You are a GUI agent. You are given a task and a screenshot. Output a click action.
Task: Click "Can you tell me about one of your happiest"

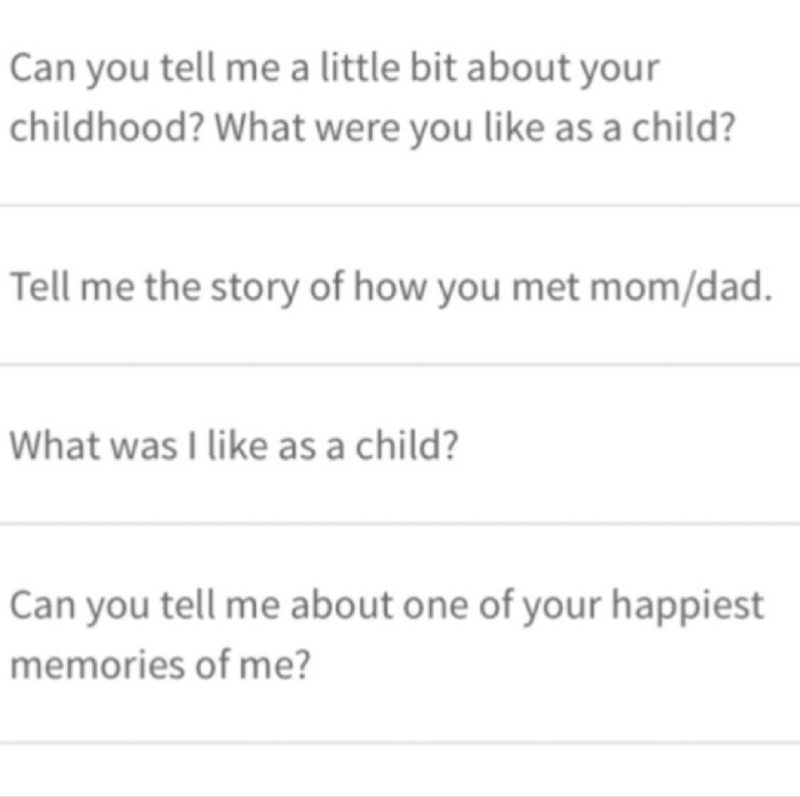click(x=387, y=606)
